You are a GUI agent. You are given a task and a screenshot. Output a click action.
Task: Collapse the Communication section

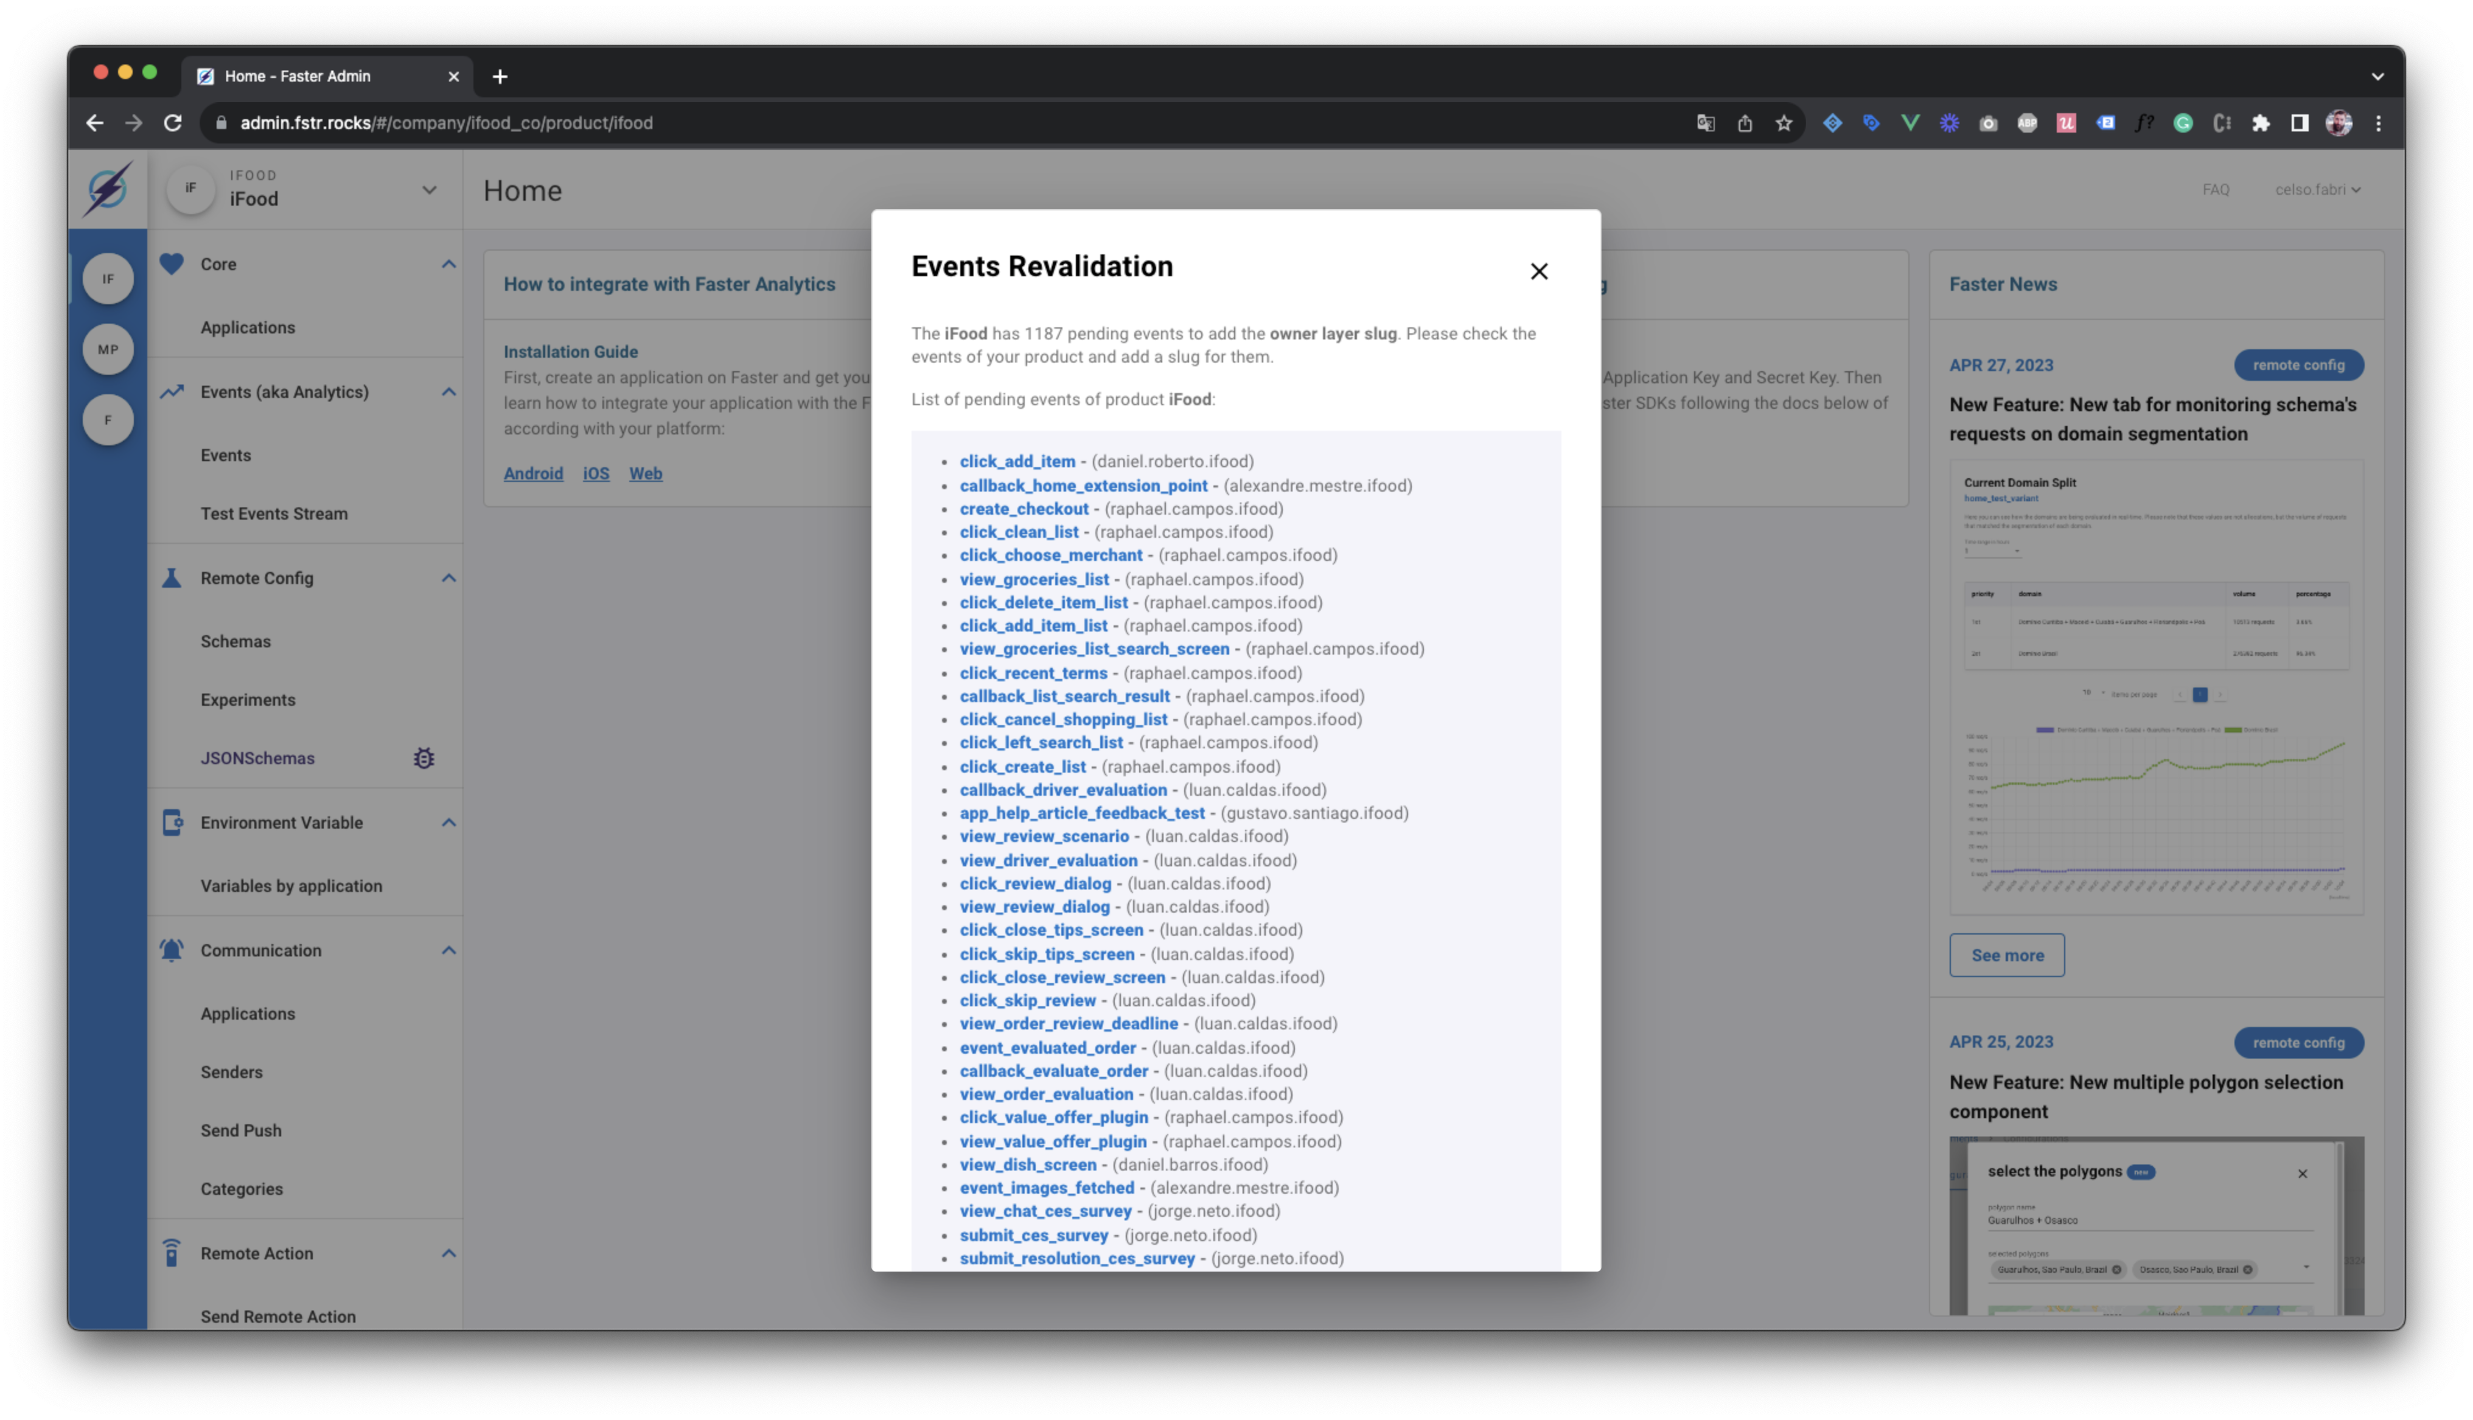pos(448,951)
